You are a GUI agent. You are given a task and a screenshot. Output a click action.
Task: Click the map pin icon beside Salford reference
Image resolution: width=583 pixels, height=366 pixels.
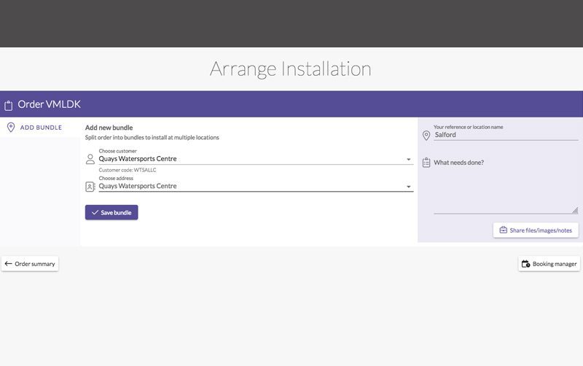tap(426, 136)
